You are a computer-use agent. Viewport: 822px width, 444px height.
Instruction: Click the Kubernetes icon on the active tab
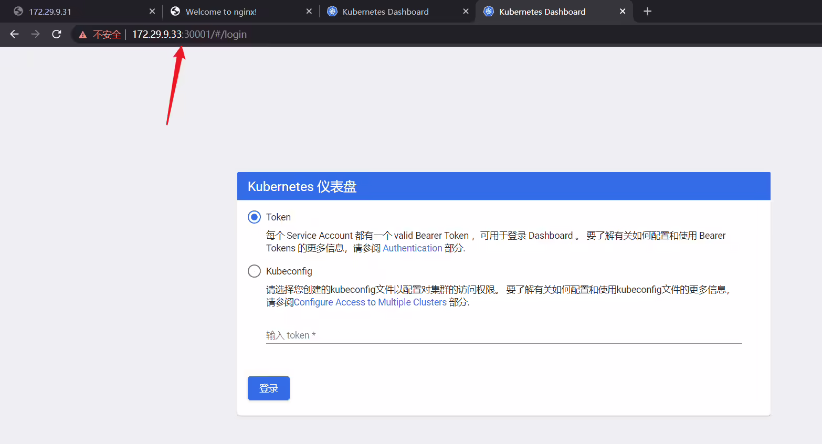(489, 12)
